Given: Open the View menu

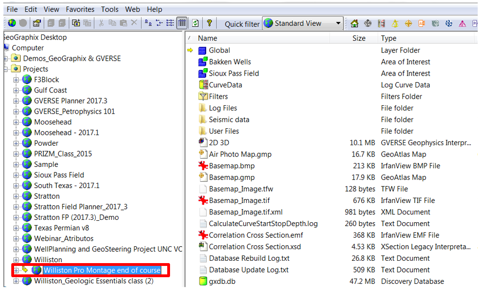Looking at the screenshot, I should [x=51, y=9].
